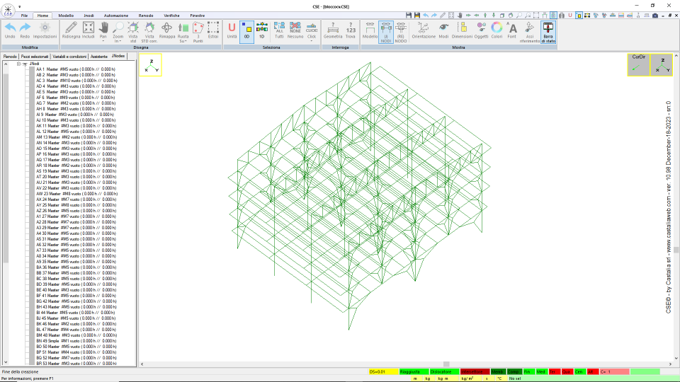Click the Trova 123 find tool
The width and height of the screenshot is (680, 382).
pyautogui.click(x=351, y=30)
